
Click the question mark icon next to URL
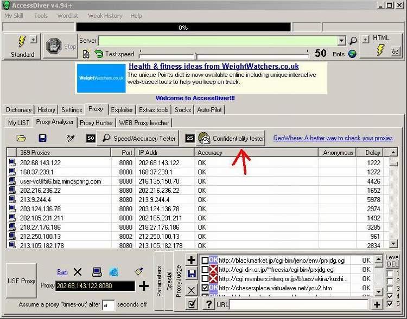(208, 304)
